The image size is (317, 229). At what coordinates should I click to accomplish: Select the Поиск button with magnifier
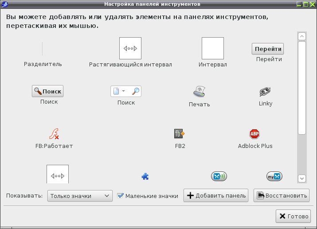48,91
